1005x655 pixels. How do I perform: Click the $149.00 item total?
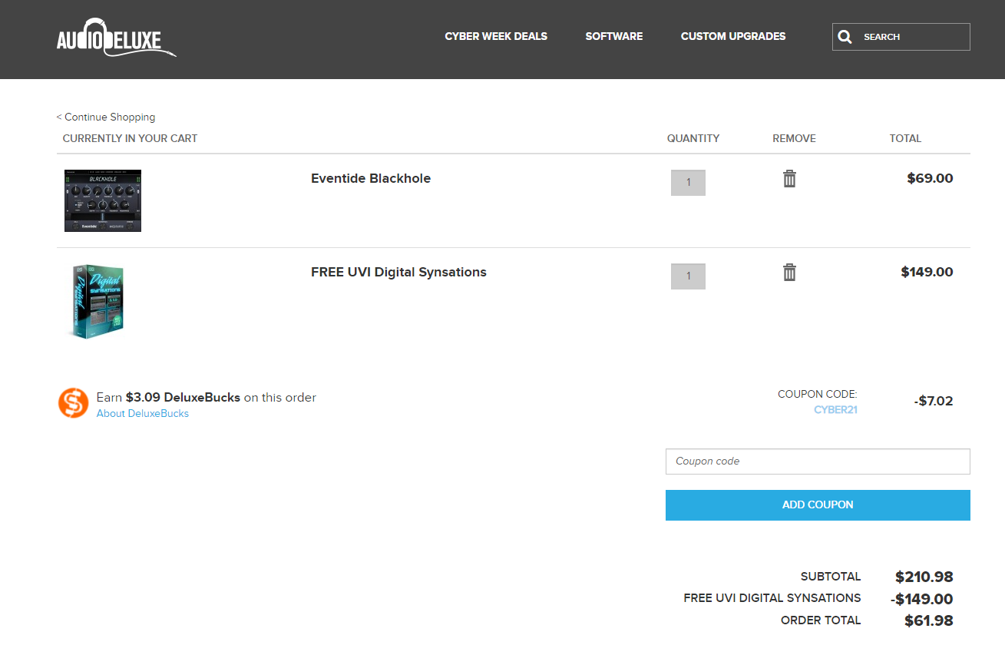(927, 272)
